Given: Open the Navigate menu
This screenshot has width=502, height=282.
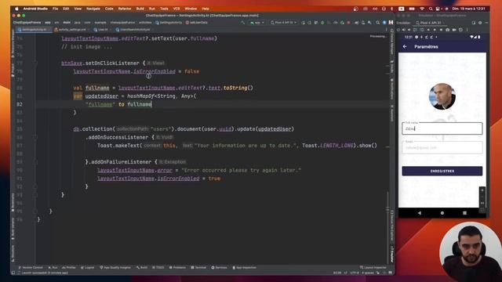Looking at the screenshot, I should tap(93, 9).
